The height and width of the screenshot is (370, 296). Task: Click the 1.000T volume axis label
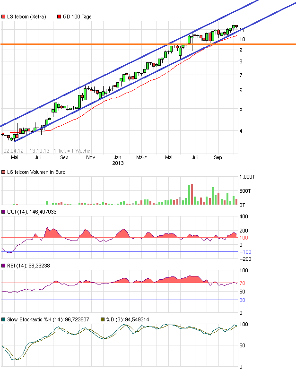click(247, 176)
